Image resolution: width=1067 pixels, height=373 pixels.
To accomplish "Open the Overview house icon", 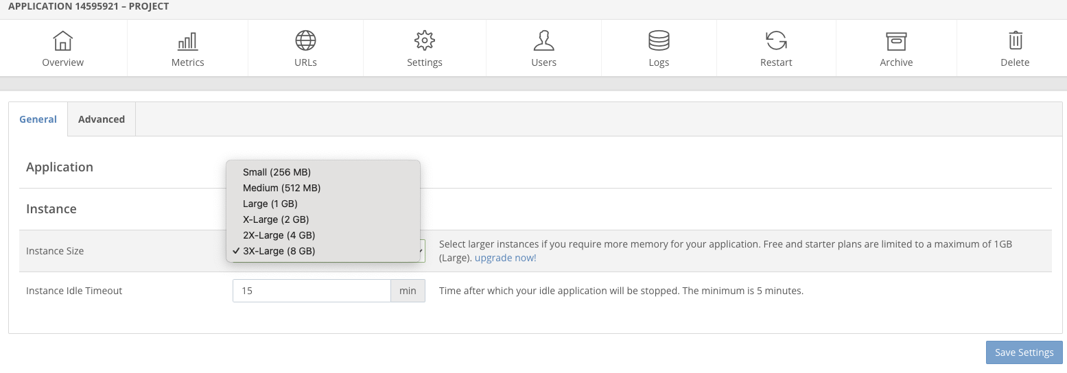I will tap(63, 41).
